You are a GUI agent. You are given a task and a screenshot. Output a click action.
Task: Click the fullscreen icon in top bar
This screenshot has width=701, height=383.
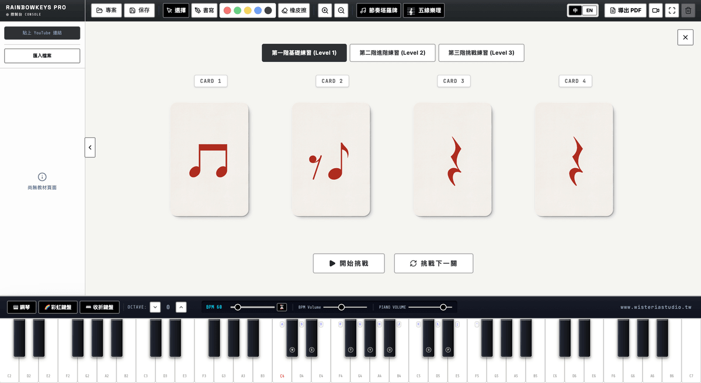tap(672, 11)
